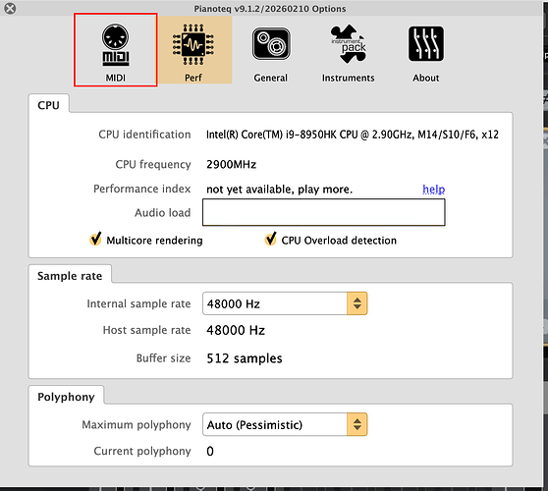548x491 pixels.
Task: Click the CPU section heading
Action: [x=48, y=105]
